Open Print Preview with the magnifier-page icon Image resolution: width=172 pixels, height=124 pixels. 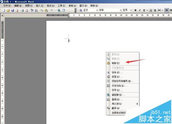coord(27,10)
